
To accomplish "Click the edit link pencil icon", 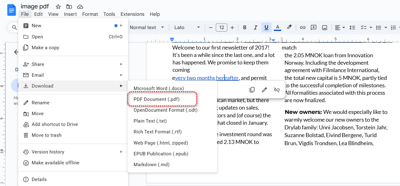I will click(264, 90).
